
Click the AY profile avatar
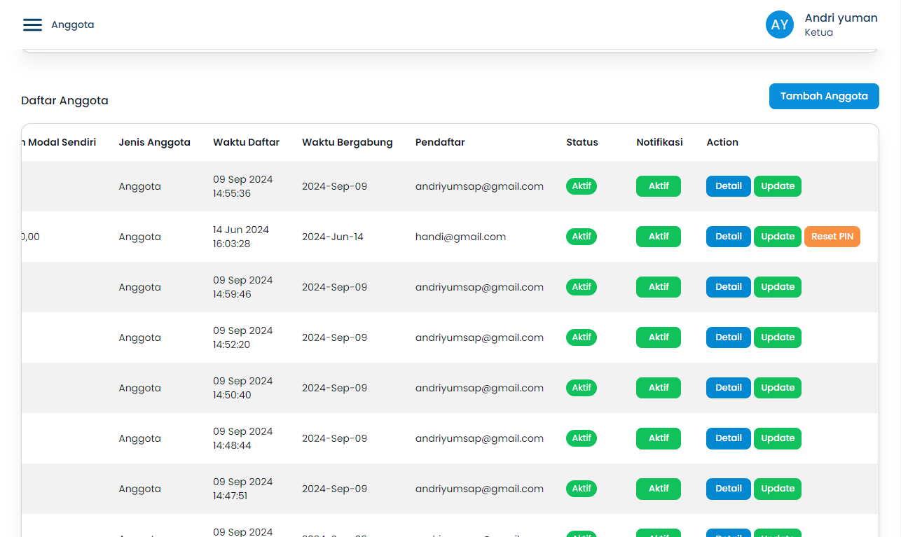pos(780,25)
